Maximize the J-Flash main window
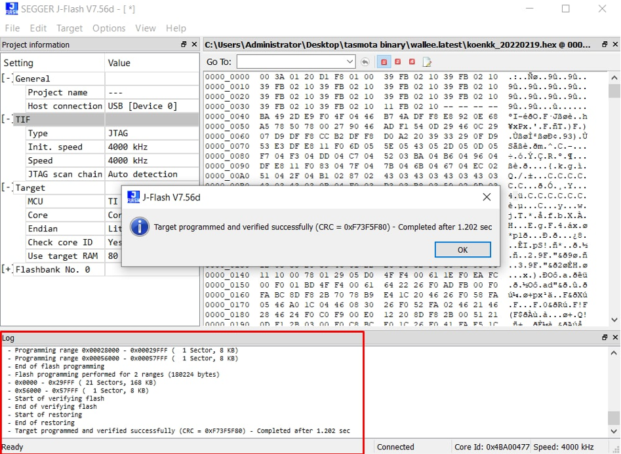 [565, 9]
